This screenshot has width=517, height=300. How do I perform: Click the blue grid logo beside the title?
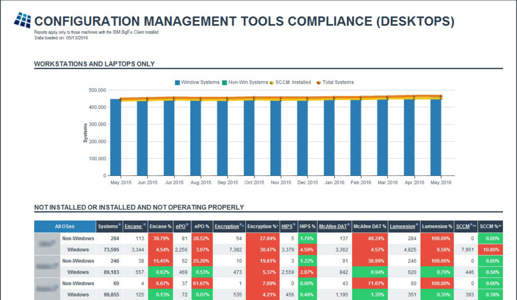22,20
